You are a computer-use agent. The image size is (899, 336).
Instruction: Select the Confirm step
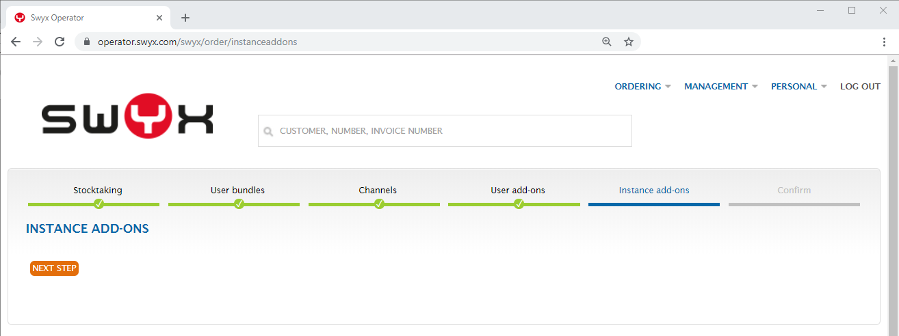(x=794, y=191)
